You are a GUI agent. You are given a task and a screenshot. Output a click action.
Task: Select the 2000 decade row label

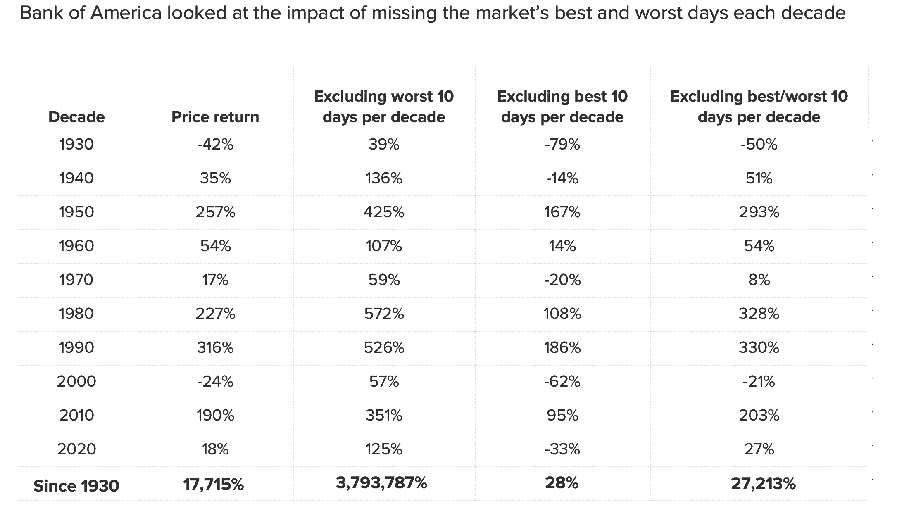76,381
